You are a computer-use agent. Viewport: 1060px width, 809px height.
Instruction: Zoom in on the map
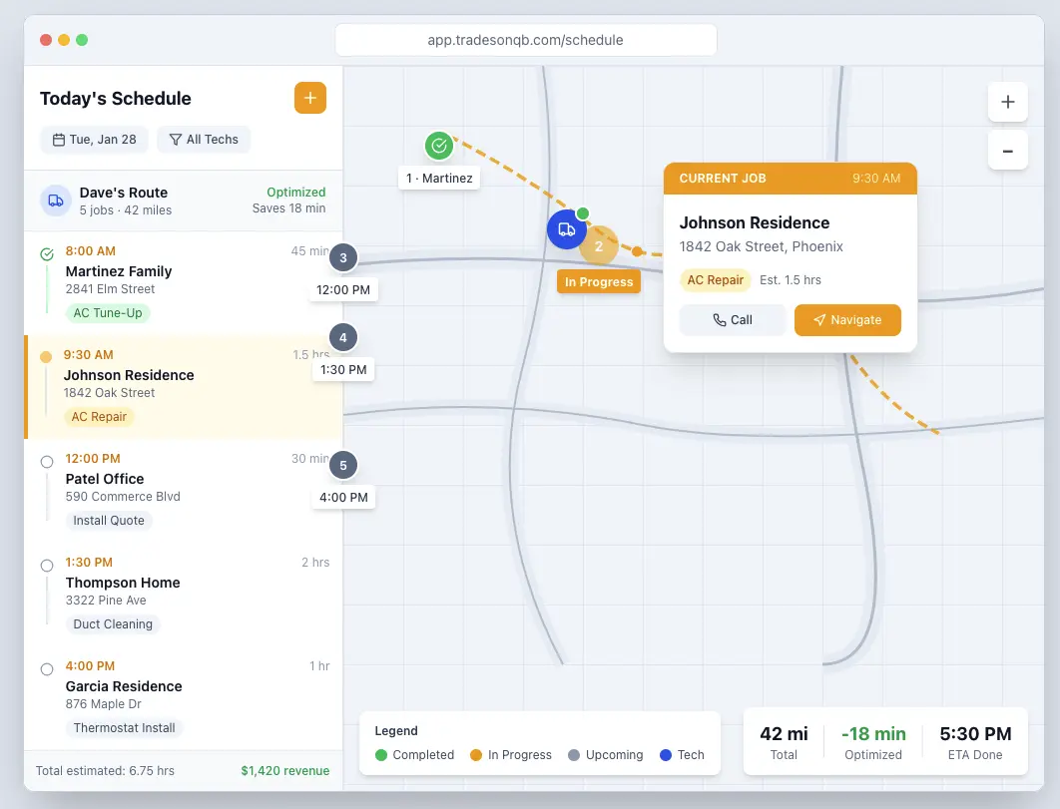click(x=1007, y=102)
